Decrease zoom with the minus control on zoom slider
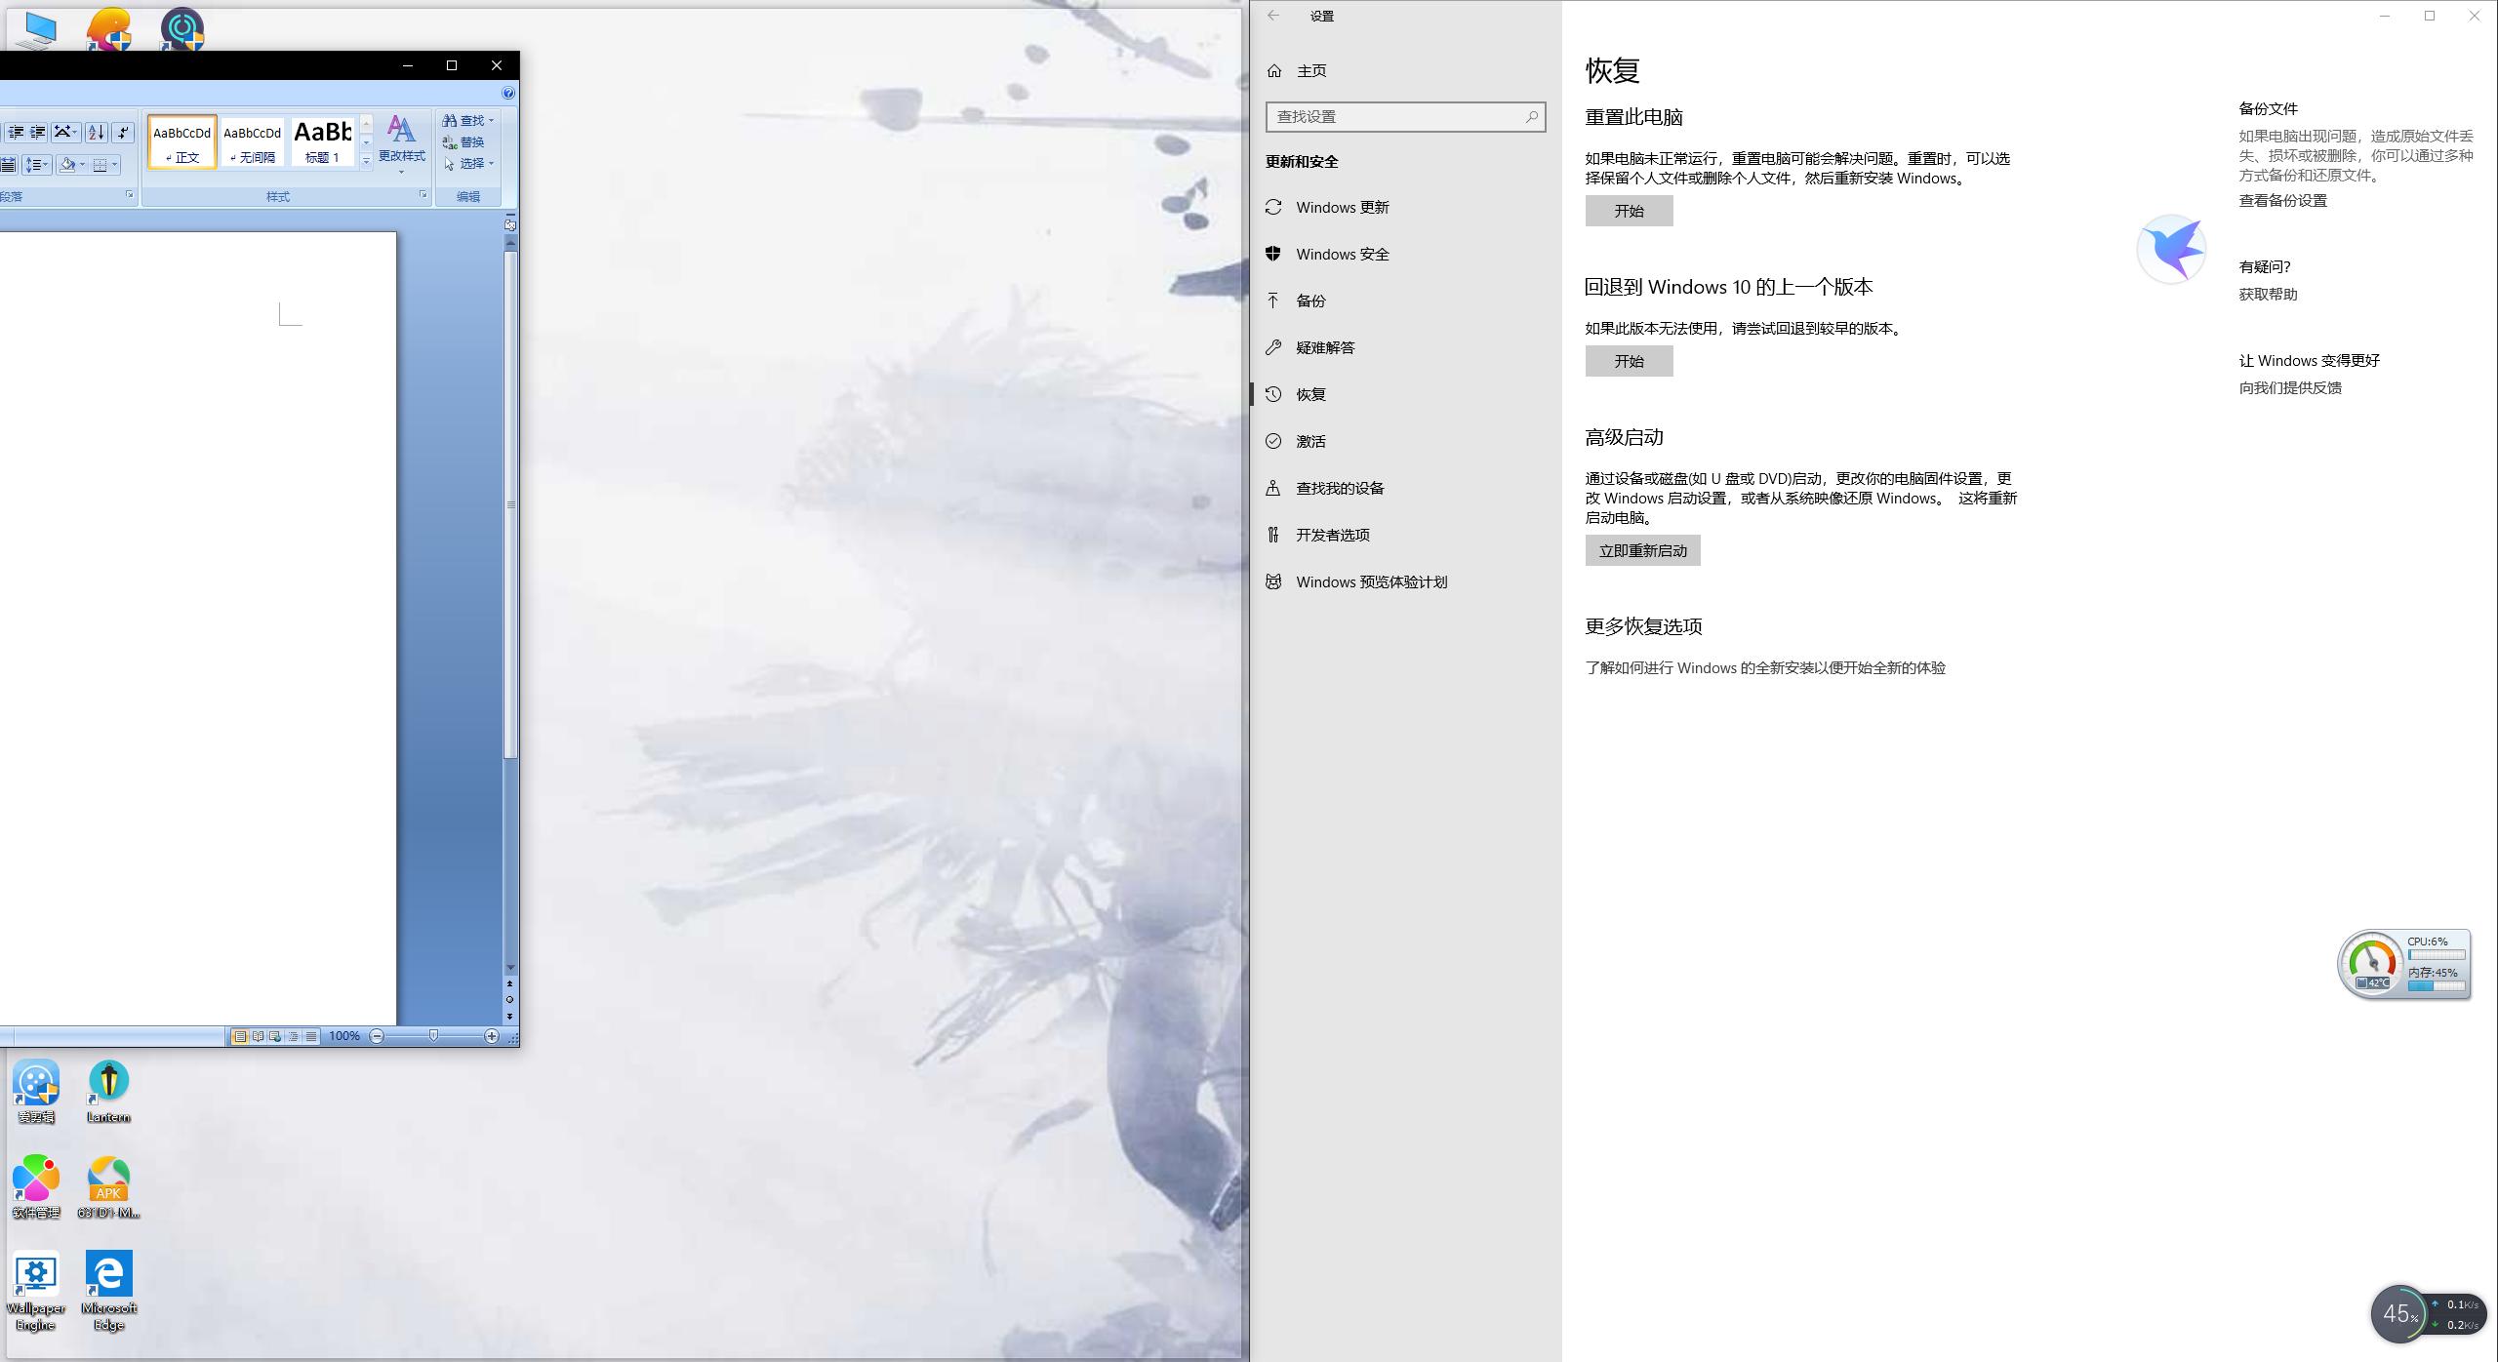 (378, 1036)
